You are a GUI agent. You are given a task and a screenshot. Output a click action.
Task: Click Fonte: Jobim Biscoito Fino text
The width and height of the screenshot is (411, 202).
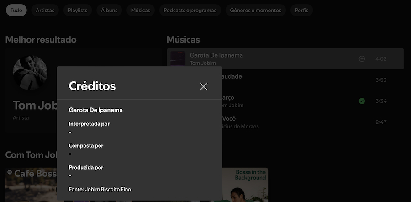[x=100, y=189]
